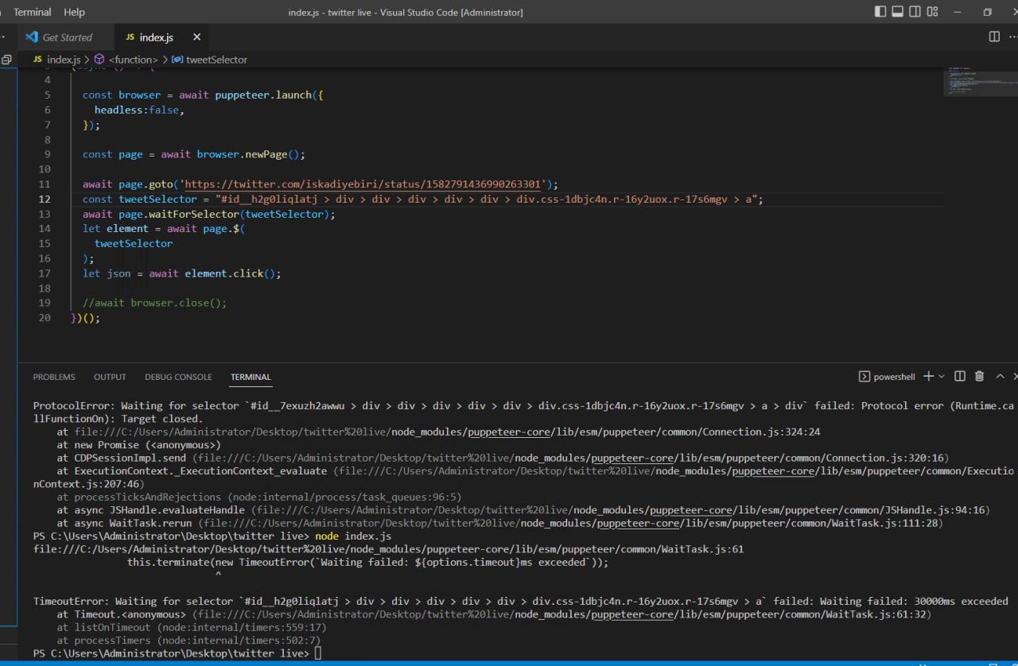Click the powershell terminal label
1018x666 pixels.
coord(894,377)
